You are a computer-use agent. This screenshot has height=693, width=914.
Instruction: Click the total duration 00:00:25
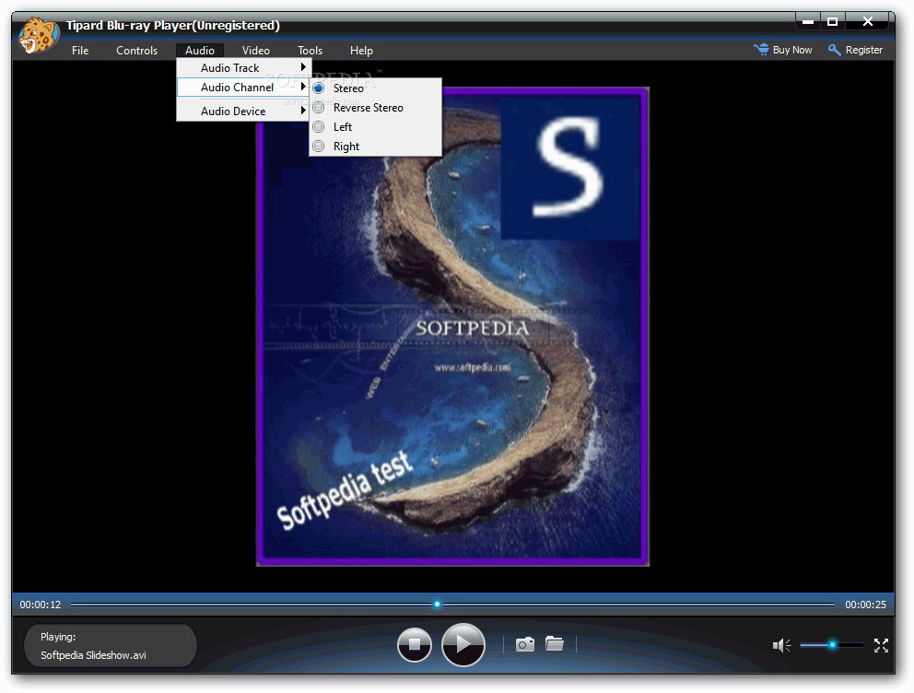pyautogui.click(x=865, y=605)
